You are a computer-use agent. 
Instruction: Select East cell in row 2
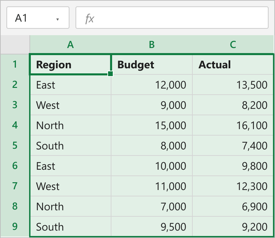[71, 85]
